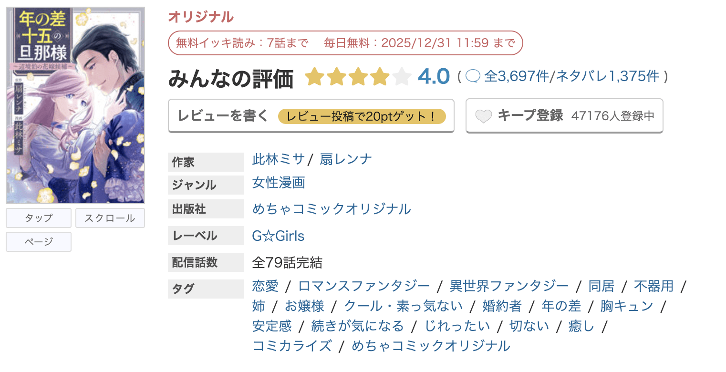Switch to the タップ reading mode
Screen dimensions: 726x372
(38, 218)
